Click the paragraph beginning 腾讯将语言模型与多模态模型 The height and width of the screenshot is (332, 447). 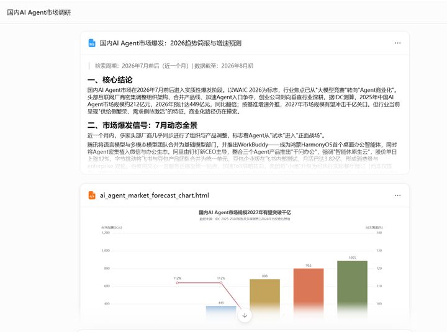tap(242, 155)
